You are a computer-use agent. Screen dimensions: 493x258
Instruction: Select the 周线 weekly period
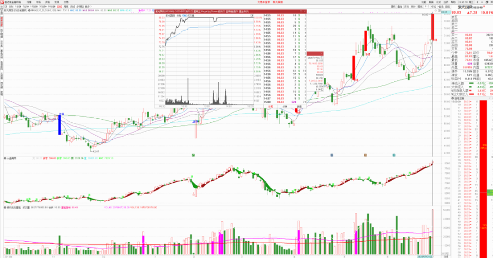coord(66,7)
